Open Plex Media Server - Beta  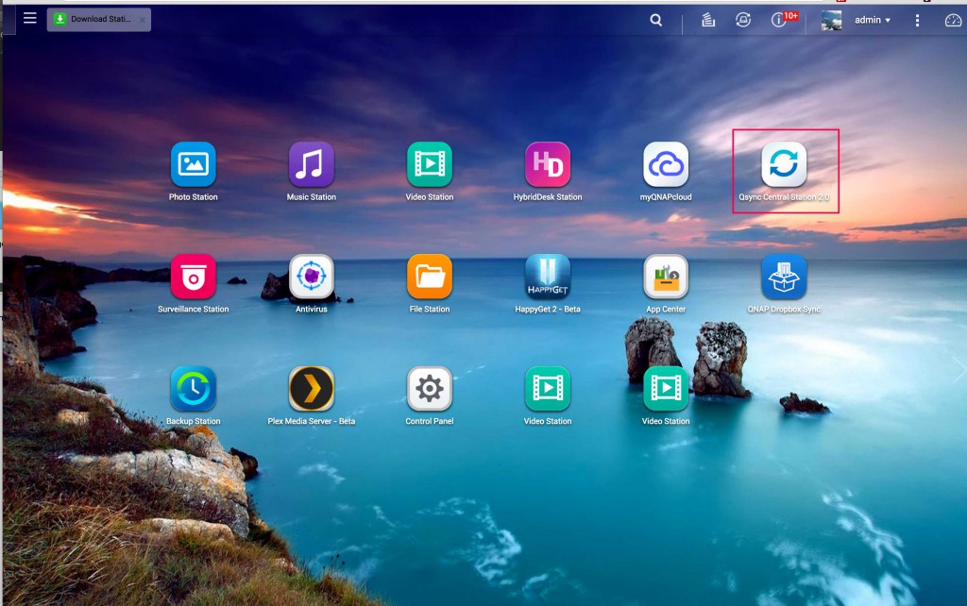(311, 389)
